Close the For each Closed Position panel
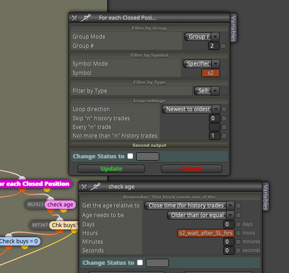Screen dimensions: 289x273 (75, 18)
